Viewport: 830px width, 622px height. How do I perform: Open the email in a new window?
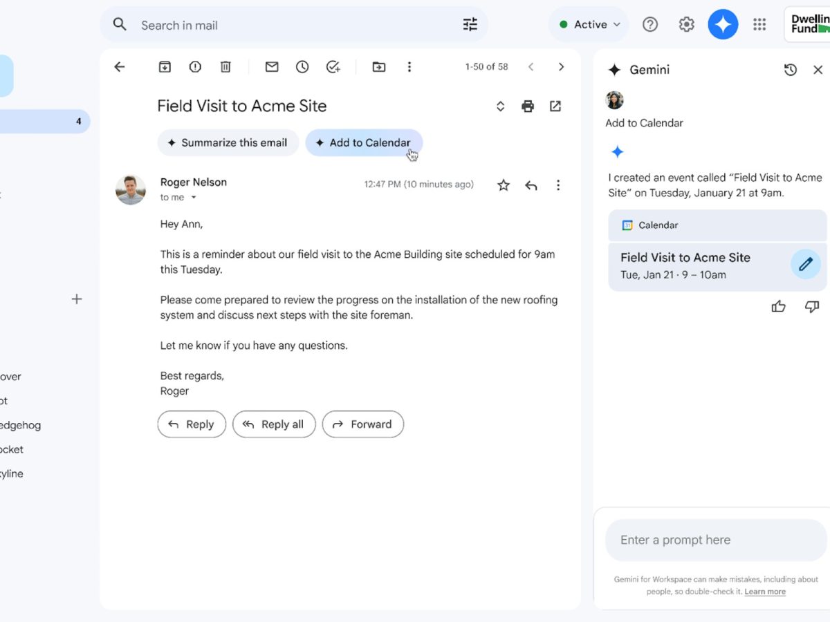[555, 106]
